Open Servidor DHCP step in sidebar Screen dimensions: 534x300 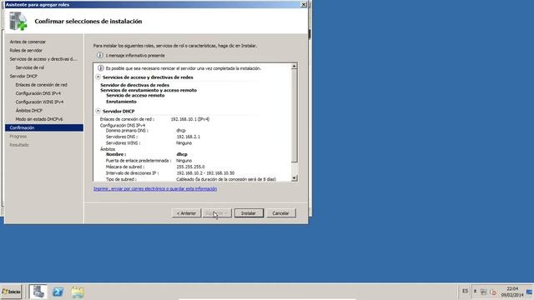(x=23, y=76)
